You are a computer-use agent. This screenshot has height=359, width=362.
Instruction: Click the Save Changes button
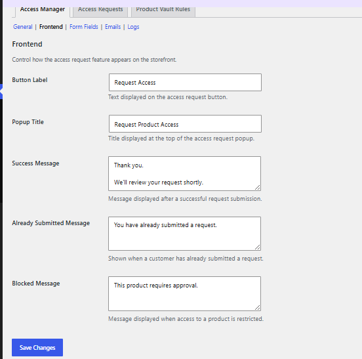(37, 347)
